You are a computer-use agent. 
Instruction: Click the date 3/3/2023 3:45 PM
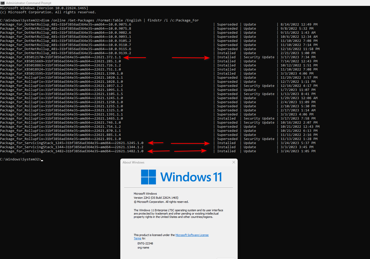(297, 147)
